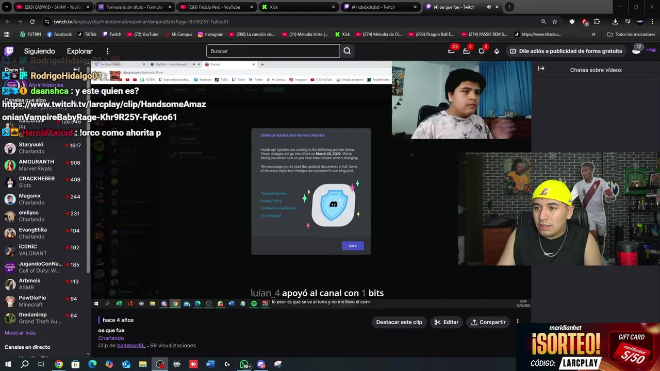Viewport: 660px width, 371px height.
Task: Click the search magnifier button
Action: coord(347,51)
